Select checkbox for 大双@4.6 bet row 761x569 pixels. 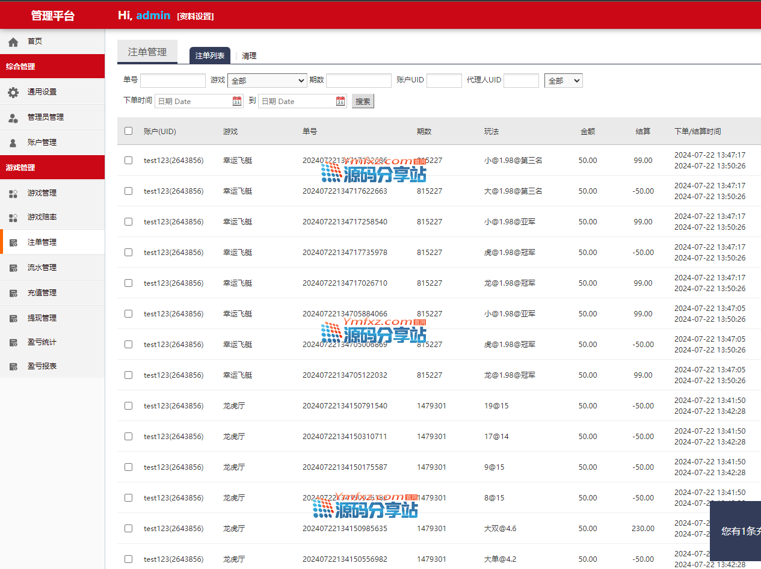(x=128, y=528)
